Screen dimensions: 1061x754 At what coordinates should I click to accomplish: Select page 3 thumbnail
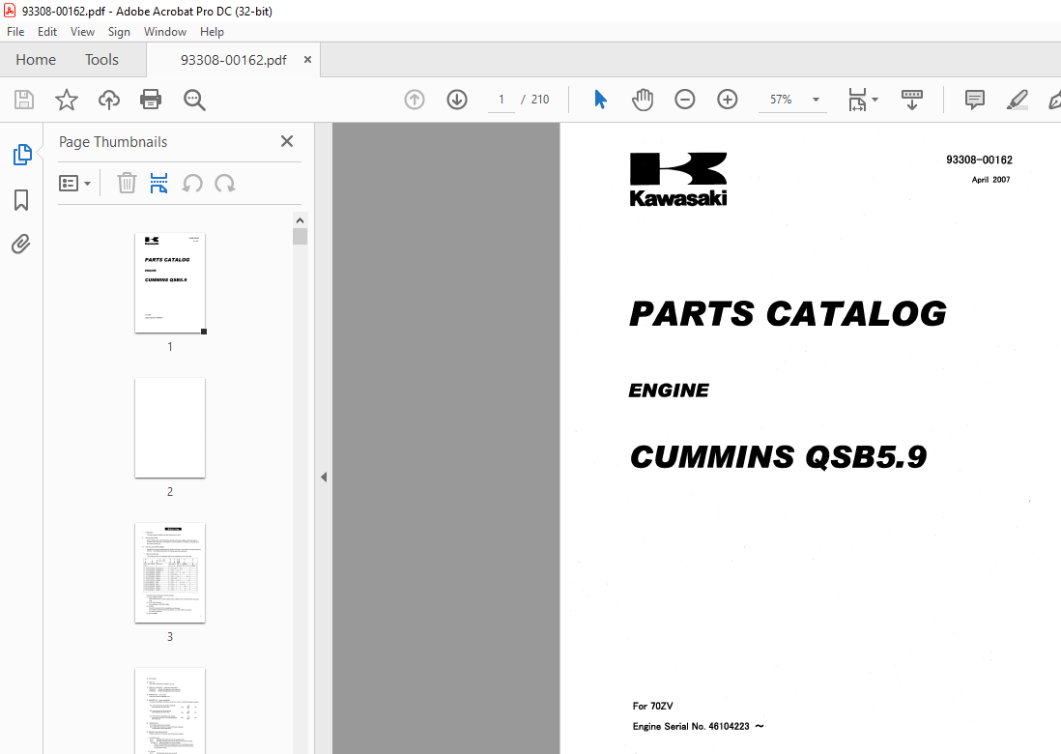pyautogui.click(x=170, y=572)
